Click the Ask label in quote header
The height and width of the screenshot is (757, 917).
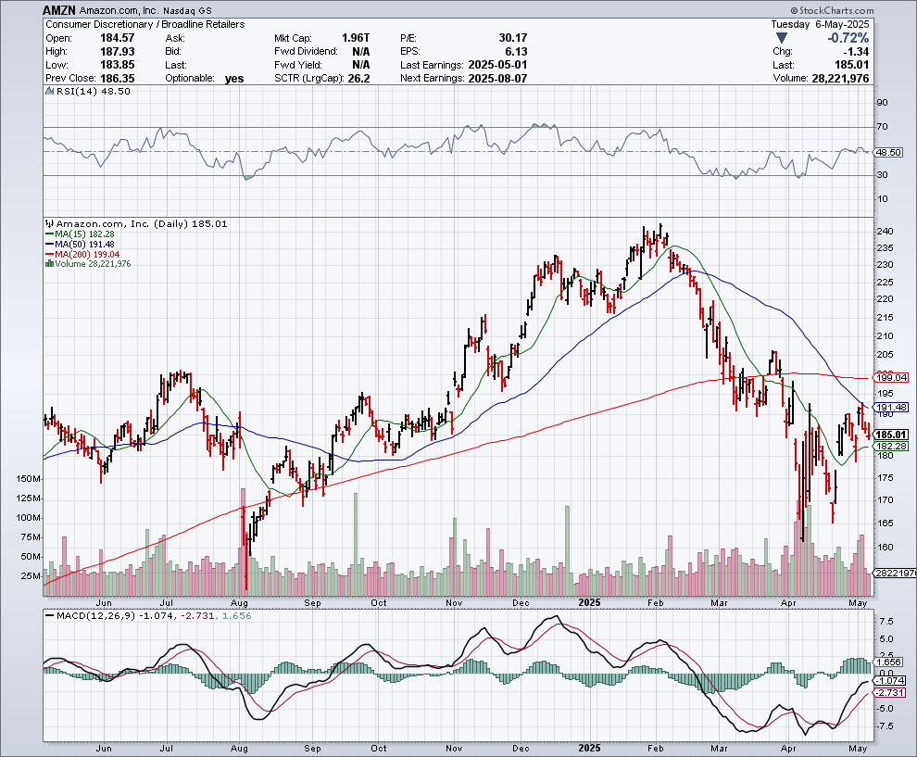[x=175, y=38]
